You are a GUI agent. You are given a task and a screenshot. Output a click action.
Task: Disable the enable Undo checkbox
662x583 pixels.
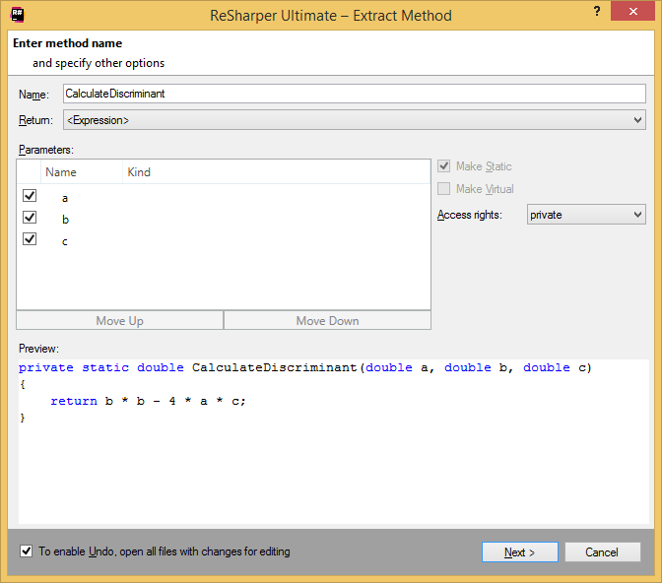pyautogui.click(x=26, y=551)
